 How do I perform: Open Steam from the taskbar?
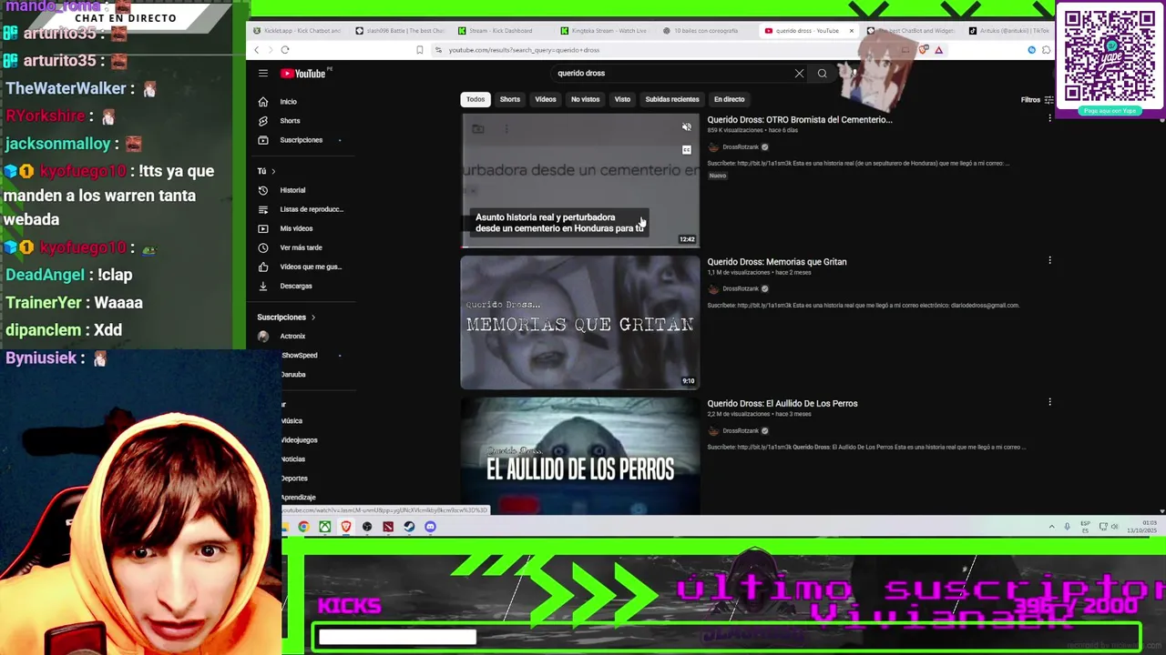[x=409, y=527]
